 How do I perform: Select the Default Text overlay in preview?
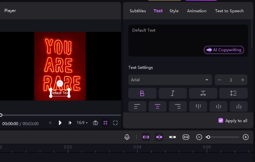(x=60, y=93)
